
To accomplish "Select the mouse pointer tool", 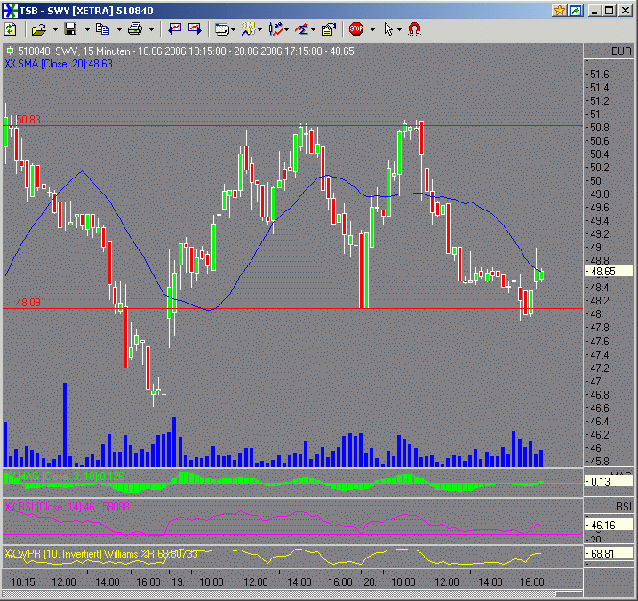I will (388, 29).
